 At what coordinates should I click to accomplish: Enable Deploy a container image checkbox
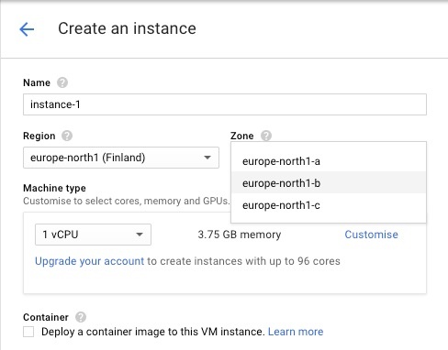click(28, 332)
